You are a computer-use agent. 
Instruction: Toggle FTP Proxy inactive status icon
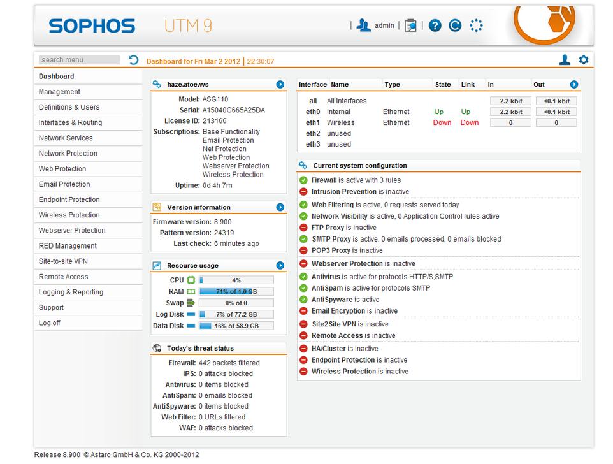[303, 228]
